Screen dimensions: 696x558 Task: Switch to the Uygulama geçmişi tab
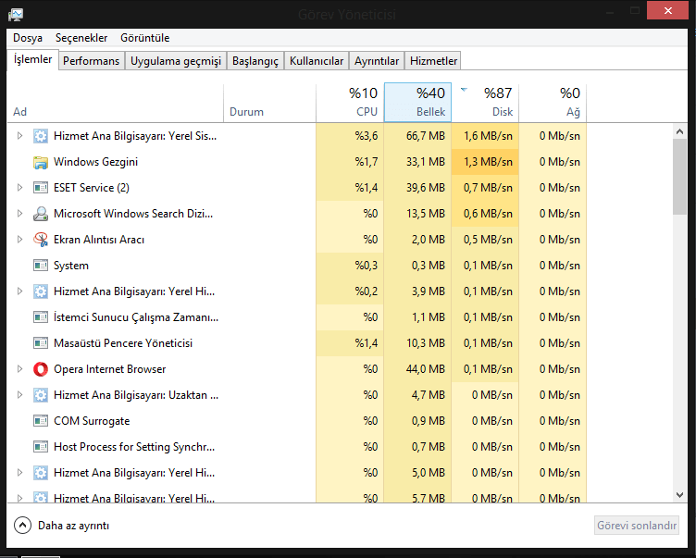(176, 61)
